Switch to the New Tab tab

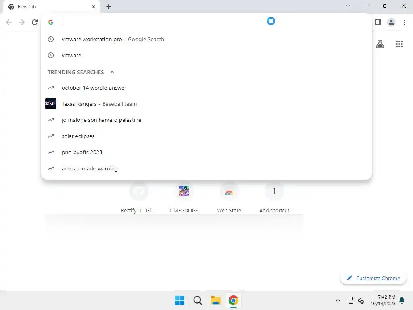tap(52, 7)
